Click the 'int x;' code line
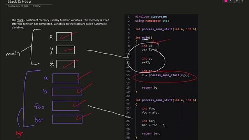 147,46
